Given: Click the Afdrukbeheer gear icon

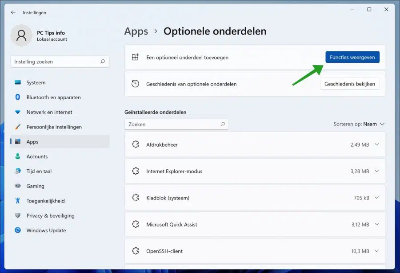Looking at the screenshot, I should [x=136, y=144].
